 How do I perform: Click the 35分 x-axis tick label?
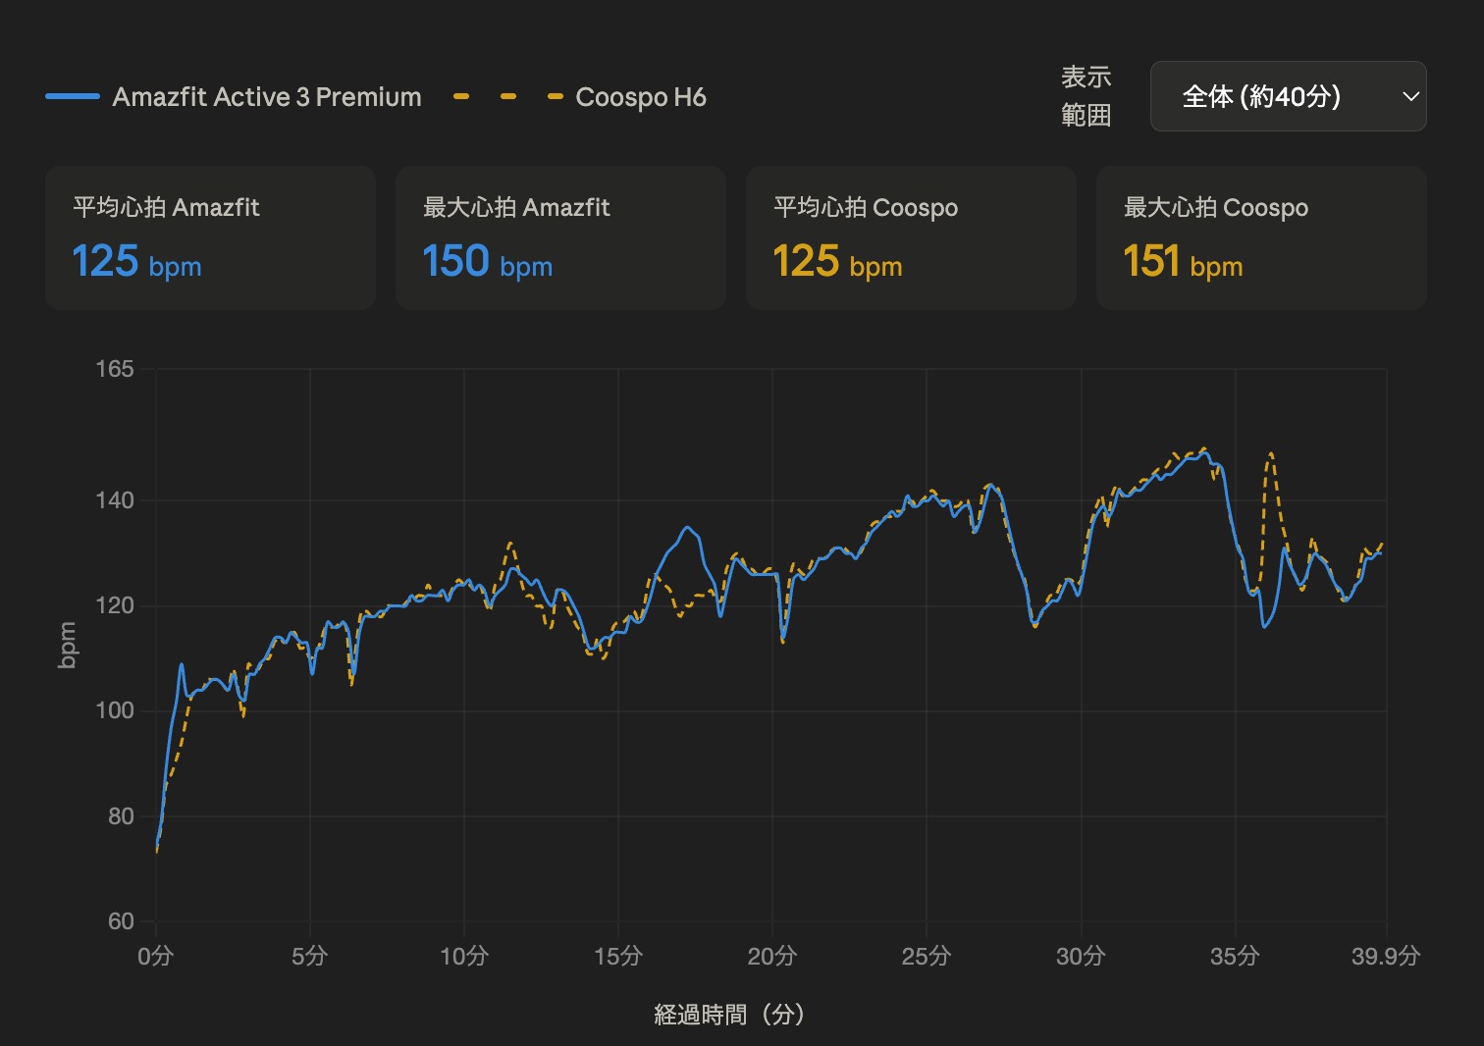(1235, 956)
